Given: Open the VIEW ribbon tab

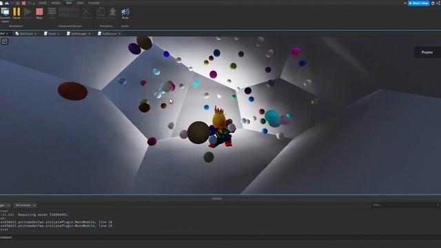Looking at the screenshot, I should click(x=80, y=3).
